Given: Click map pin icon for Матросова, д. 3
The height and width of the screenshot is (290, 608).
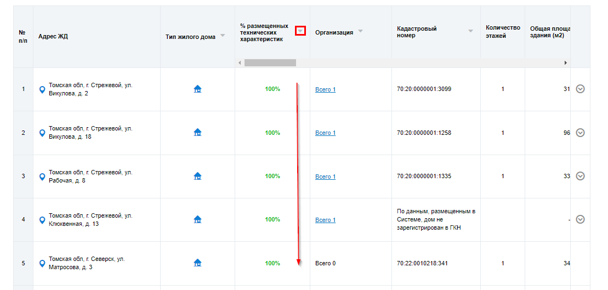Looking at the screenshot, I should click(42, 263).
